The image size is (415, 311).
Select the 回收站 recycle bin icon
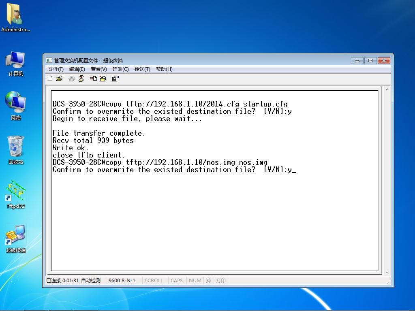[x=16, y=150]
